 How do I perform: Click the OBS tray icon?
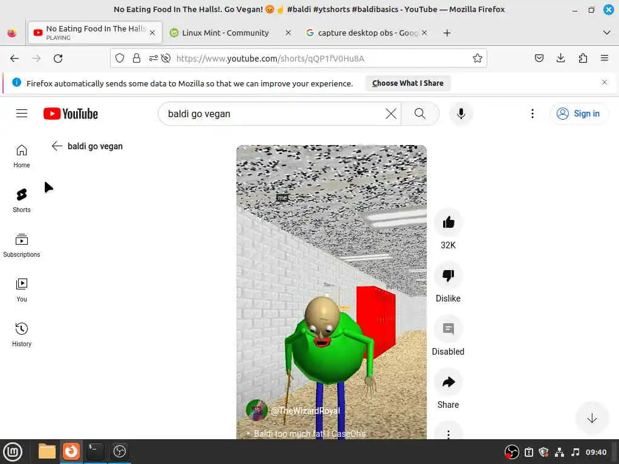tap(511, 452)
